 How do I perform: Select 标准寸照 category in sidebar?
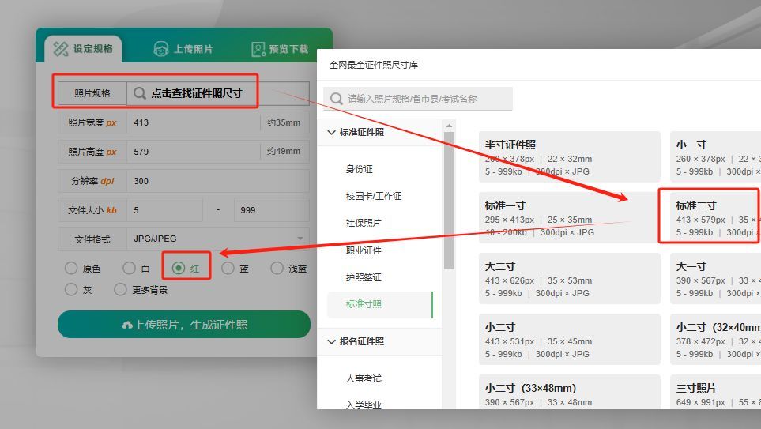point(379,304)
